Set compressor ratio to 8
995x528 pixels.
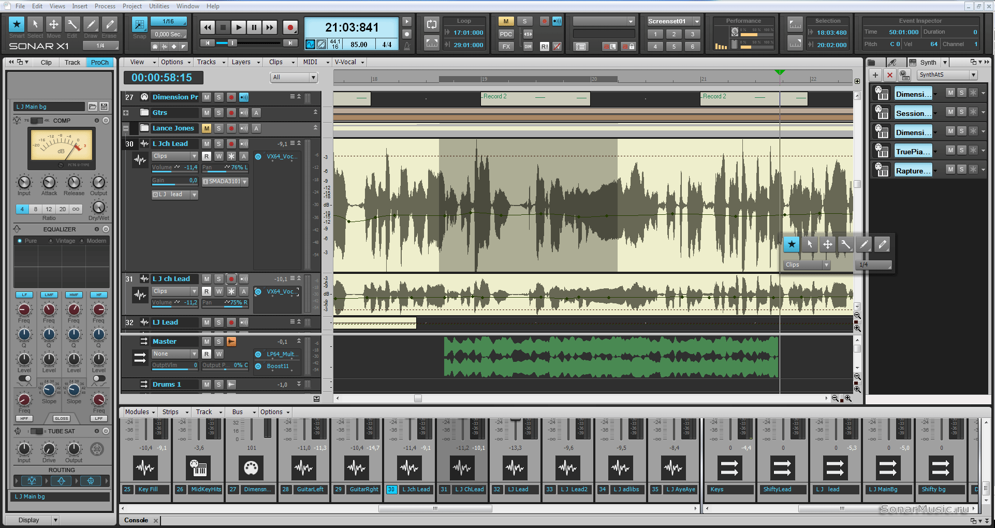point(36,209)
